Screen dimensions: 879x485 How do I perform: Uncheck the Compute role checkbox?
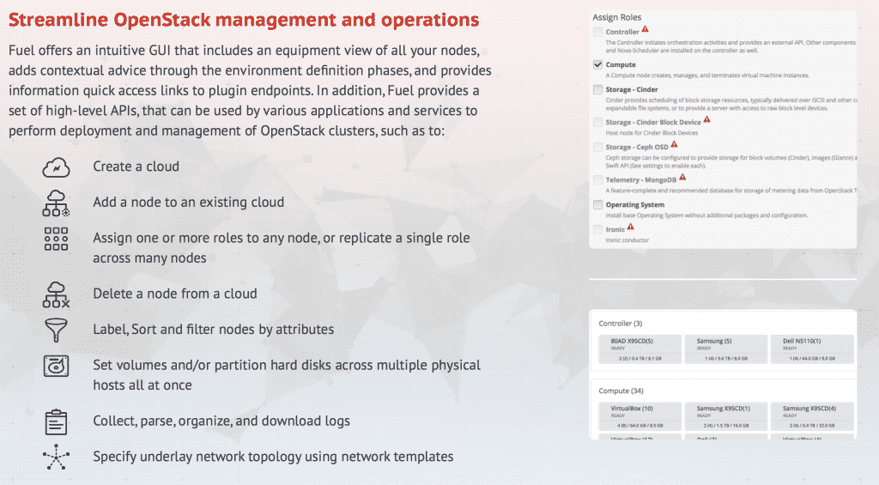598,64
